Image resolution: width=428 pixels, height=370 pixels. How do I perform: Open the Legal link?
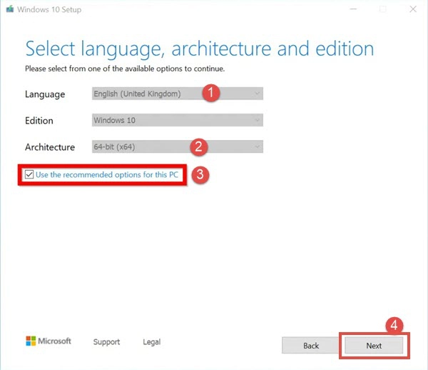pyautogui.click(x=152, y=342)
